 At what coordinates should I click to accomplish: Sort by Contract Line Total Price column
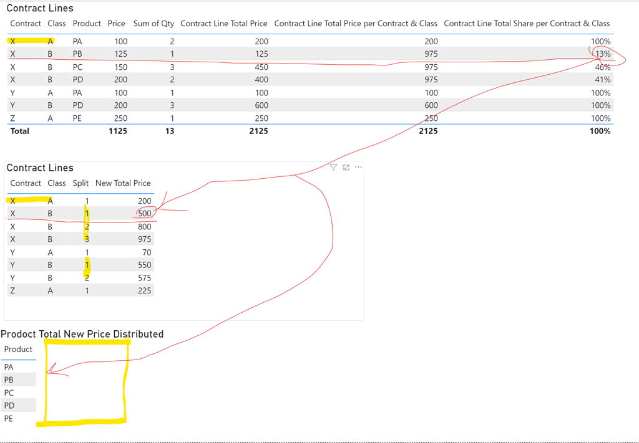tap(223, 23)
